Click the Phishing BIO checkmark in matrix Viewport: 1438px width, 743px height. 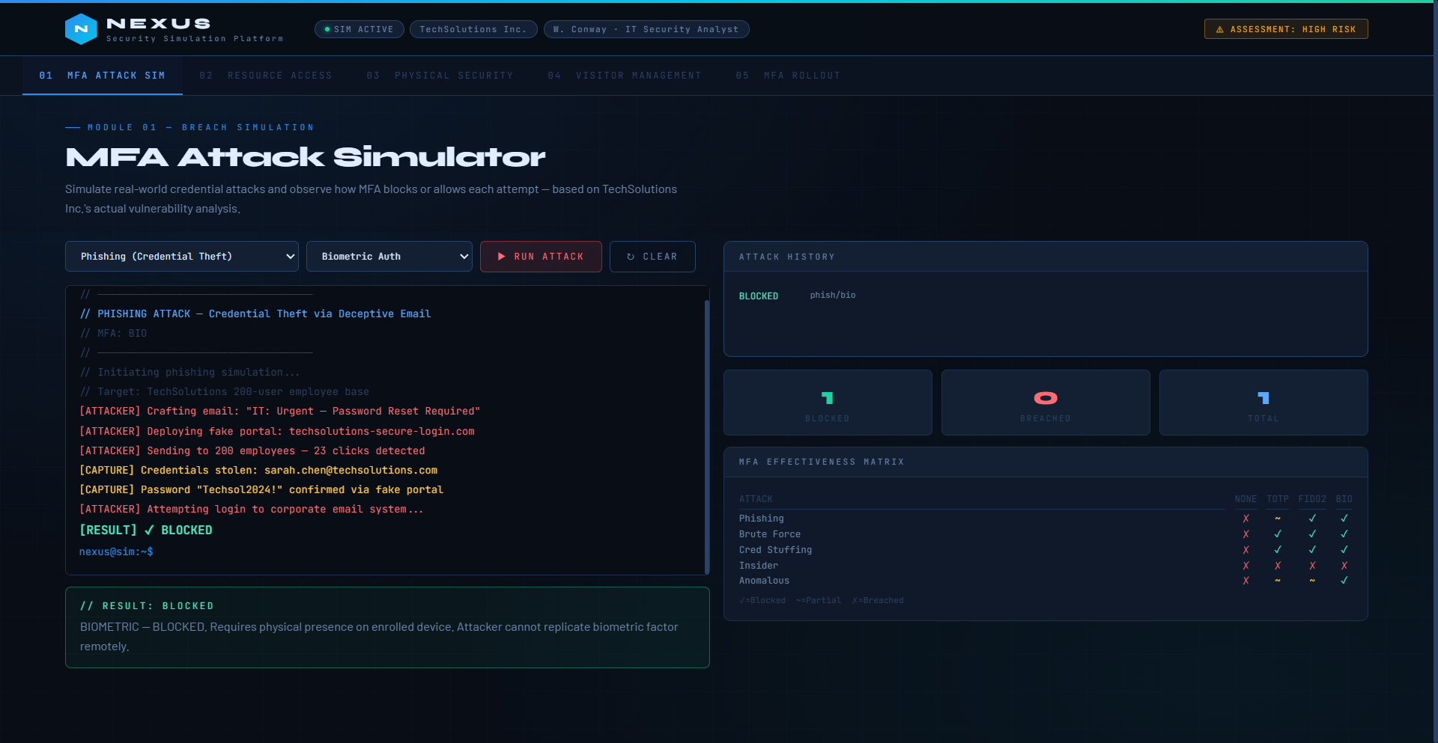pyautogui.click(x=1344, y=519)
